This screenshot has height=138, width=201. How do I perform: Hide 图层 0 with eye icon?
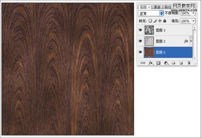140,52
